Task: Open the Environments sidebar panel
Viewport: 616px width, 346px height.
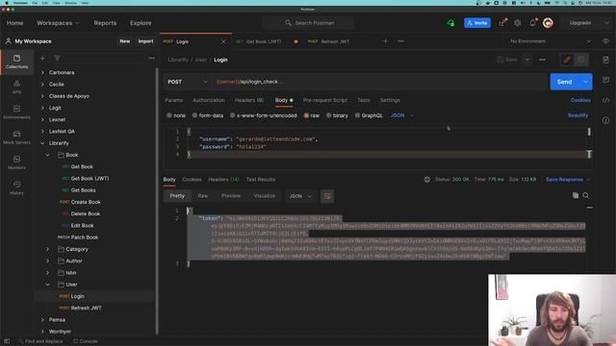Action: (16, 111)
